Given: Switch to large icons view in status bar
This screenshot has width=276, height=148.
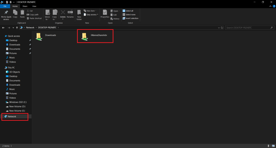Looking at the screenshot, I should 273,146.
